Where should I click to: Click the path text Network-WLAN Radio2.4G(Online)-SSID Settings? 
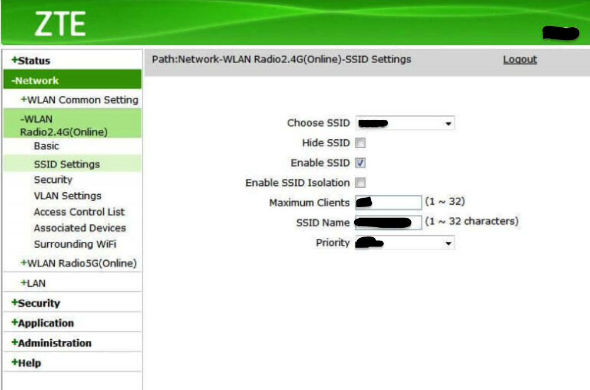(x=294, y=59)
